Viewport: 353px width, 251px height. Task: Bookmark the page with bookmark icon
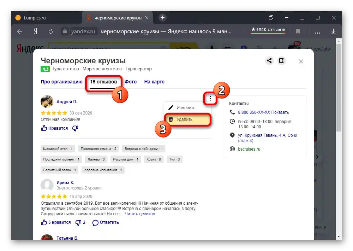tap(298, 31)
